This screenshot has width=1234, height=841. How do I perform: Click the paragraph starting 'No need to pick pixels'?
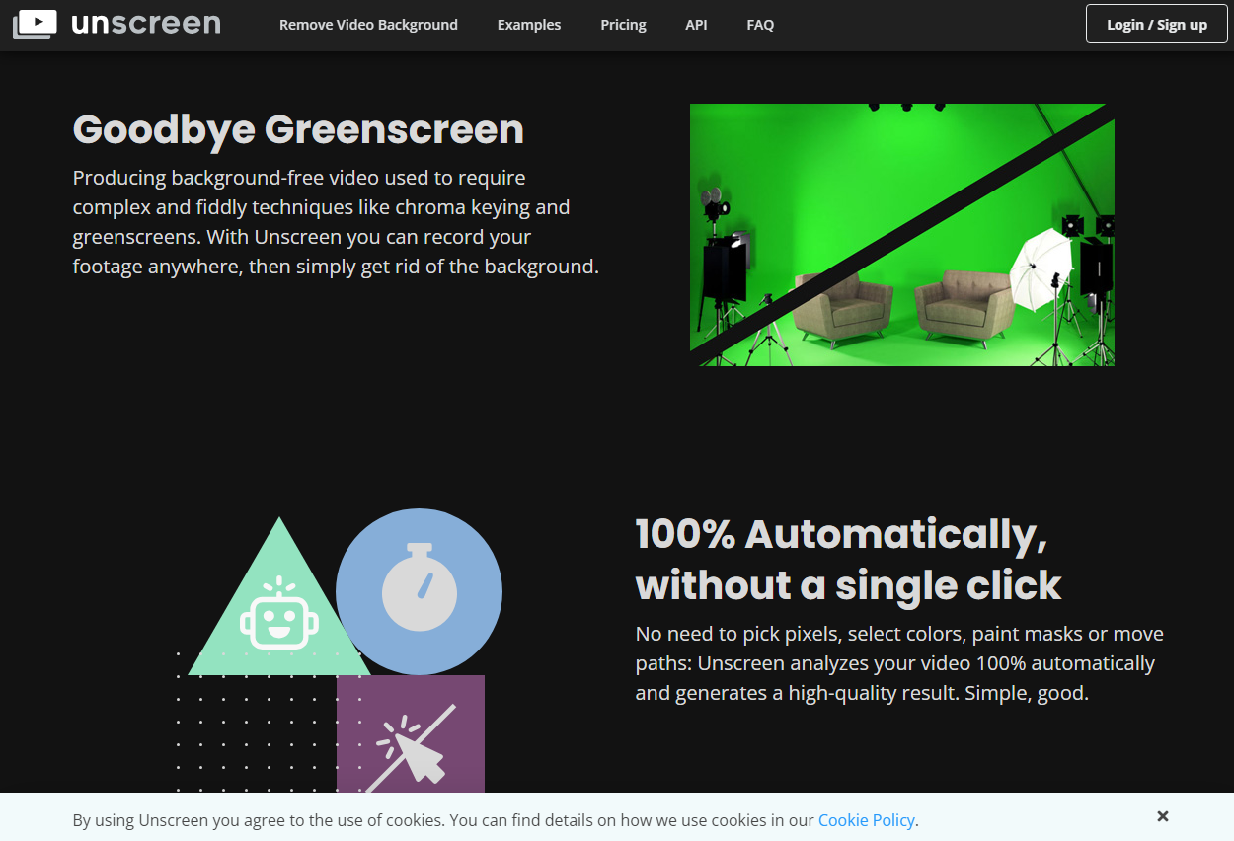(x=899, y=663)
